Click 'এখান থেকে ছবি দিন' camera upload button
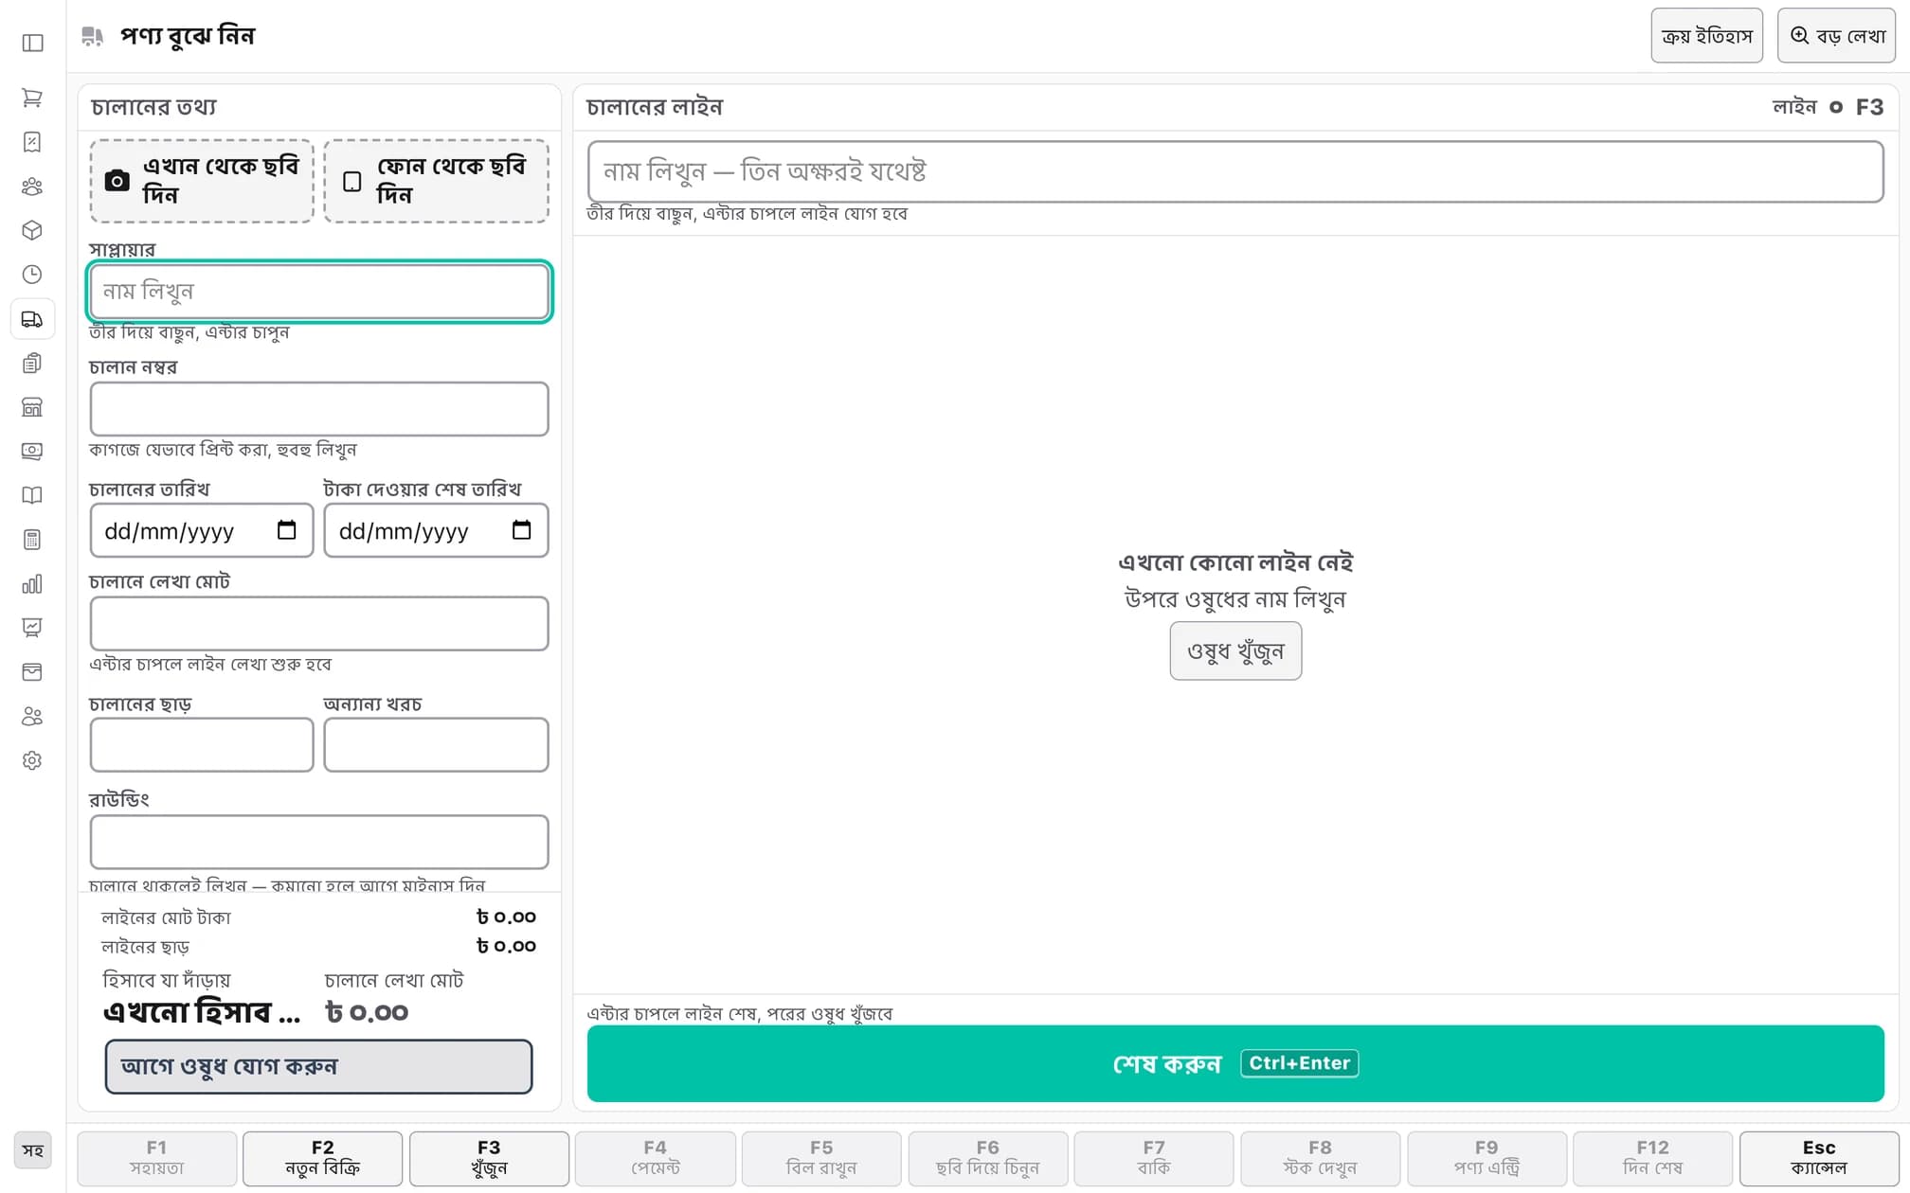Screen dimensions: 1910x1193 202,181
